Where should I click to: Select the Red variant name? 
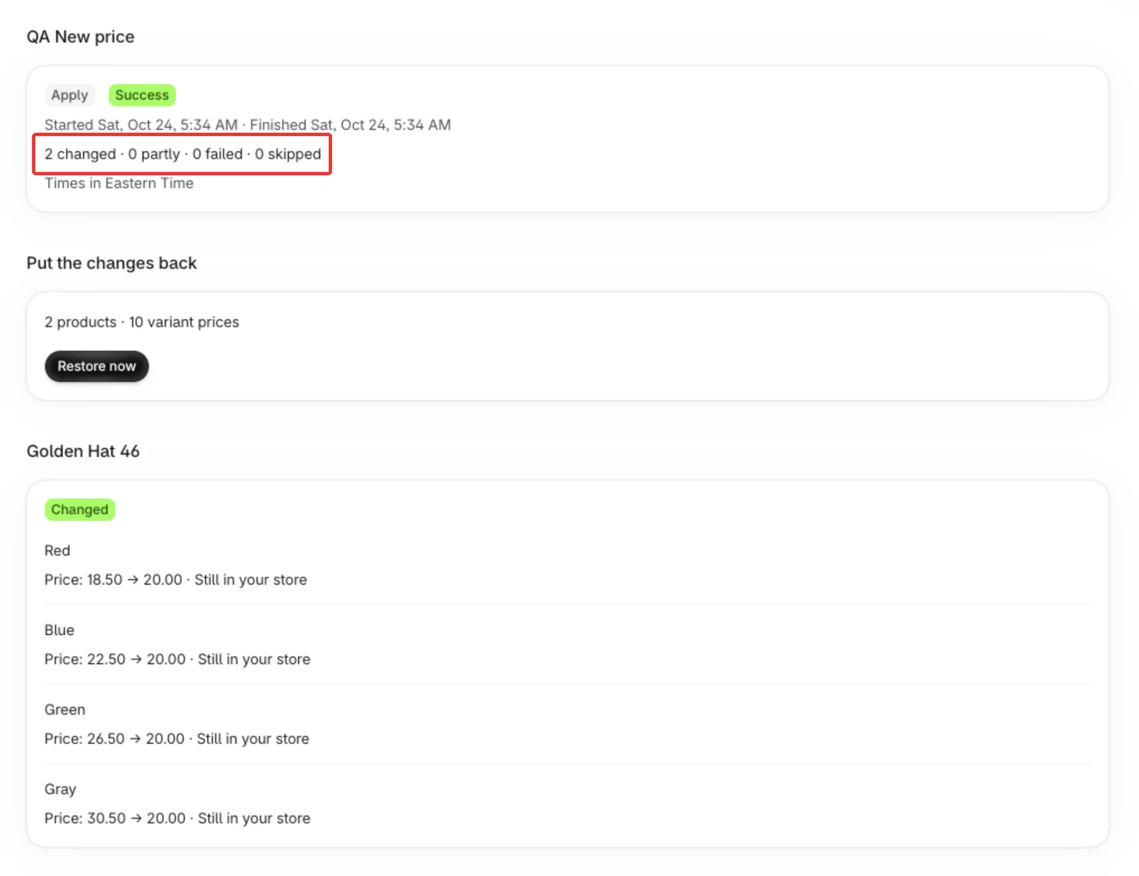57,551
